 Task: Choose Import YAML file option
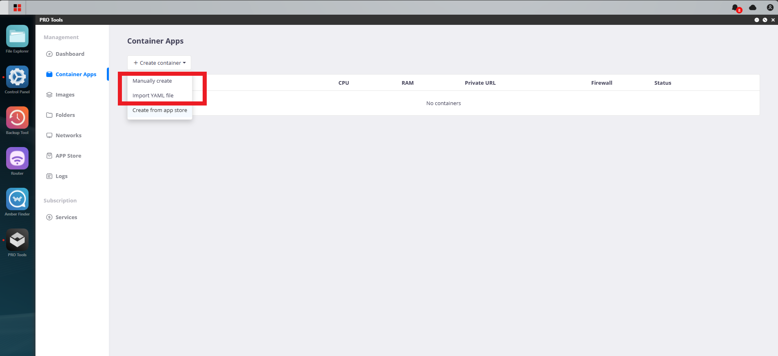[160, 95]
